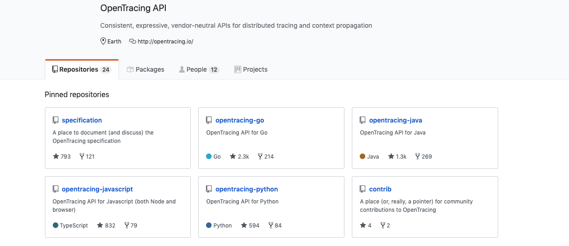This screenshot has height=246, width=569.
Task: Click the repo icon beside opentracing-javascript
Action: (x=56, y=189)
